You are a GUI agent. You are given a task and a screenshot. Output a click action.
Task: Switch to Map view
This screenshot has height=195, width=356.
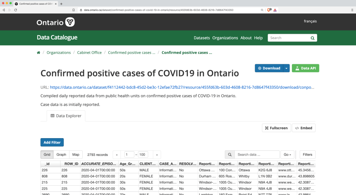click(x=76, y=155)
